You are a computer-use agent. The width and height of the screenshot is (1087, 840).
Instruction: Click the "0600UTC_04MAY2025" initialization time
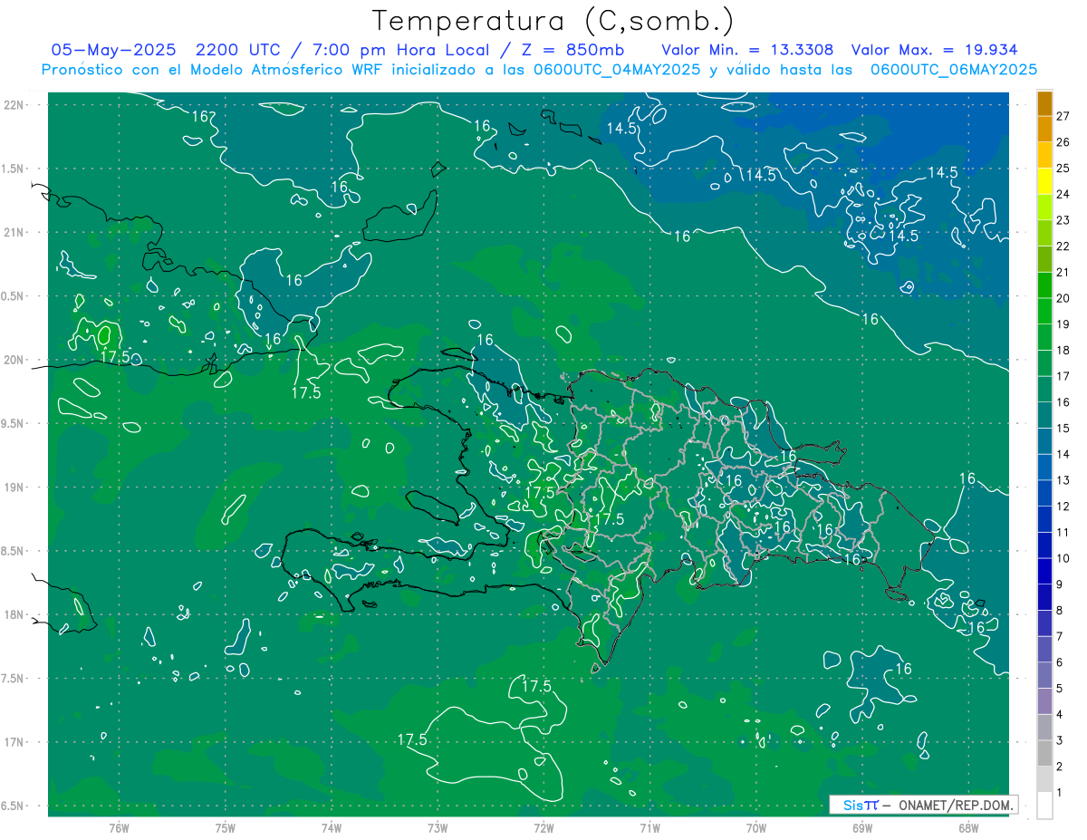tap(616, 70)
